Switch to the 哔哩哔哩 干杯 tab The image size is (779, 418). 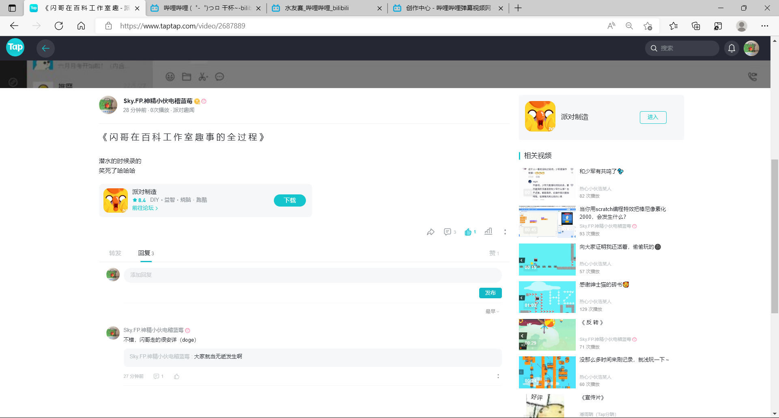206,8
